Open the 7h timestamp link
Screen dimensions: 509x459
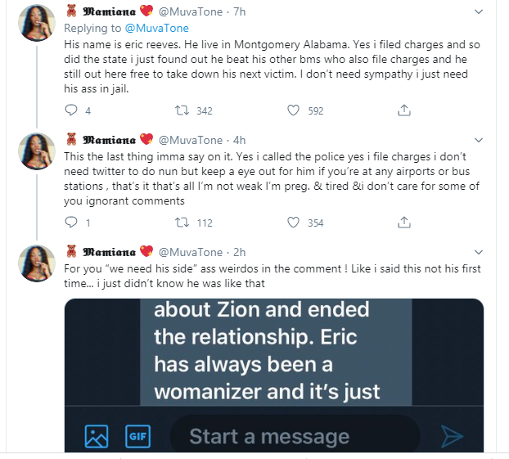237,12
